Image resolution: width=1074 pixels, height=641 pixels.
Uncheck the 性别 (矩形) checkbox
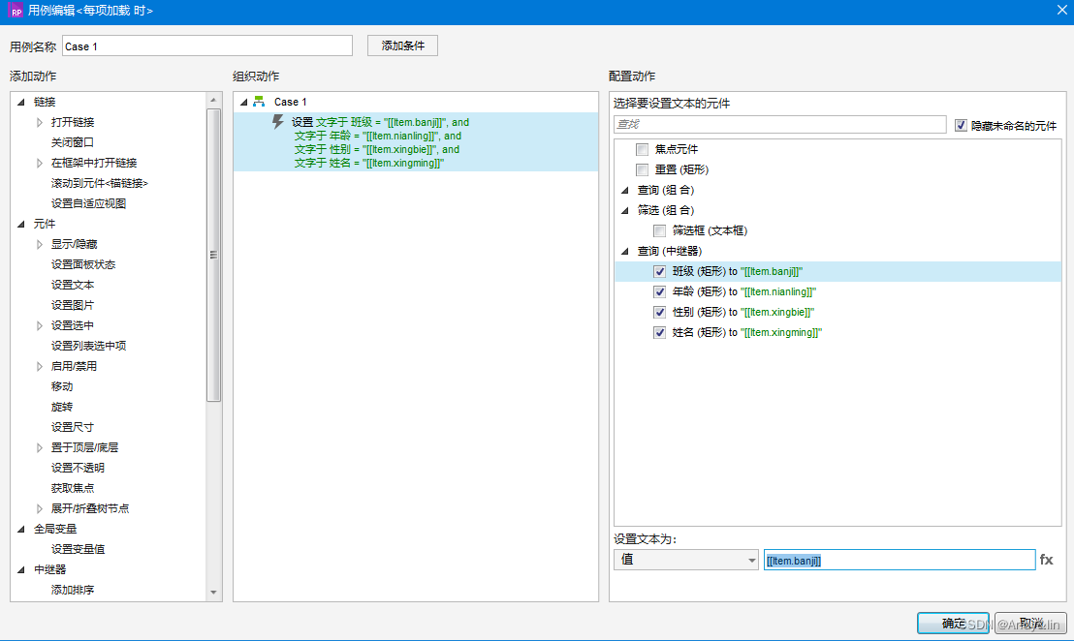coord(659,312)
